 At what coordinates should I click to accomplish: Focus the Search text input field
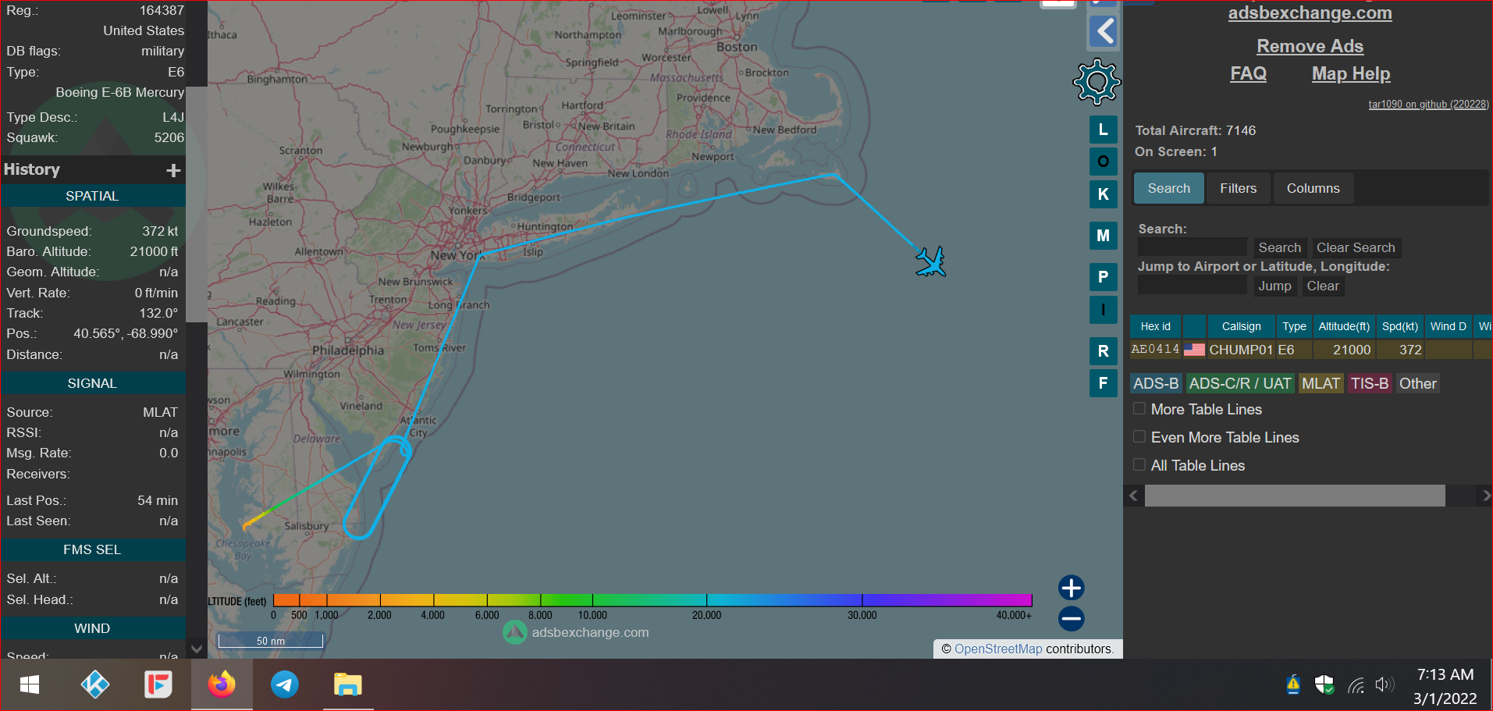click(1192, 247)
